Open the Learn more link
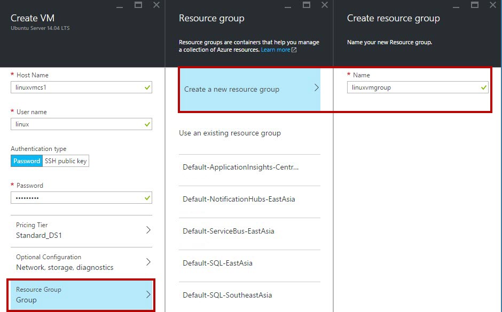The height and width of the screenshot is (312, 502). pyautogui.click(x=276, y=50)
